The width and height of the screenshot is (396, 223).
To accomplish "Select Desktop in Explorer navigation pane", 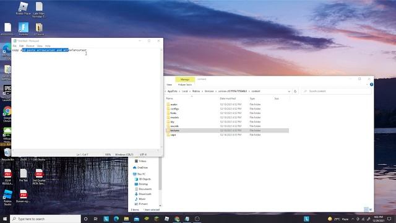I will 141,184.
